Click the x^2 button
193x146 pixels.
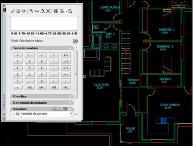(66, 61)
